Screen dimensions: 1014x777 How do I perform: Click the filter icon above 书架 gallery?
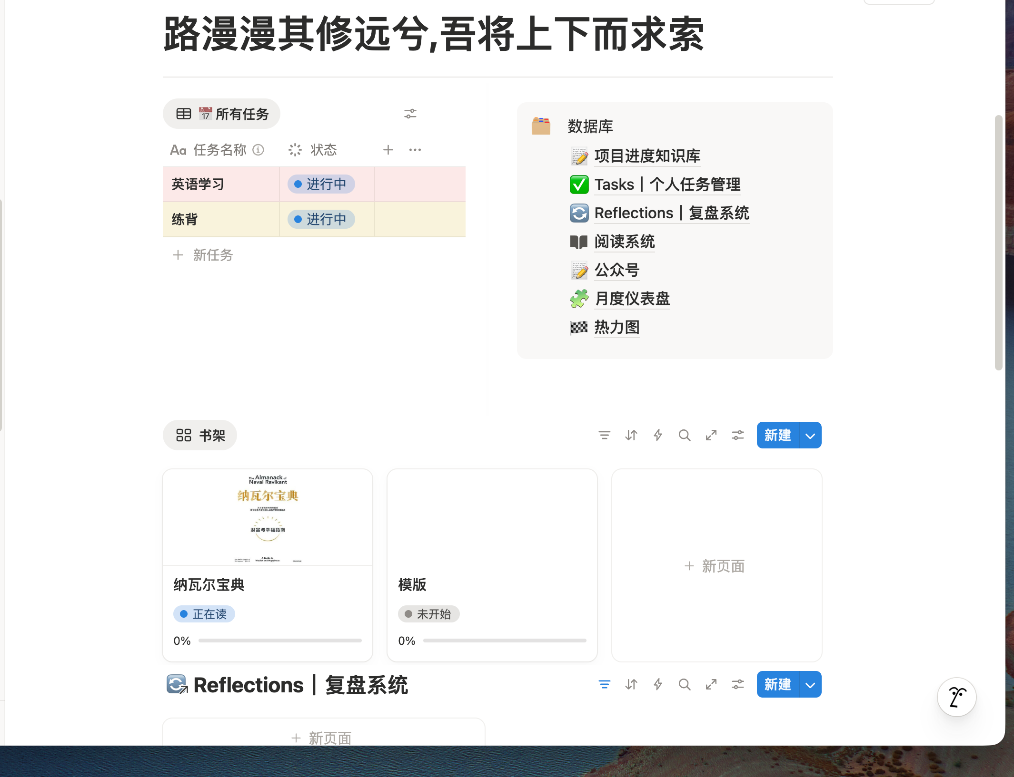pos(604,435)
